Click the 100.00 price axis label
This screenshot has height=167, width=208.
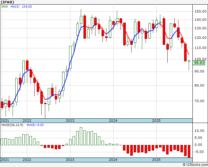tap(200, 59)
